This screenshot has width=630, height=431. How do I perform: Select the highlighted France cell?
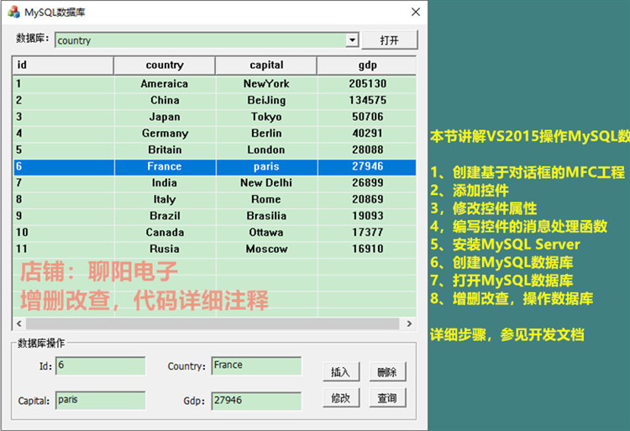165,166
